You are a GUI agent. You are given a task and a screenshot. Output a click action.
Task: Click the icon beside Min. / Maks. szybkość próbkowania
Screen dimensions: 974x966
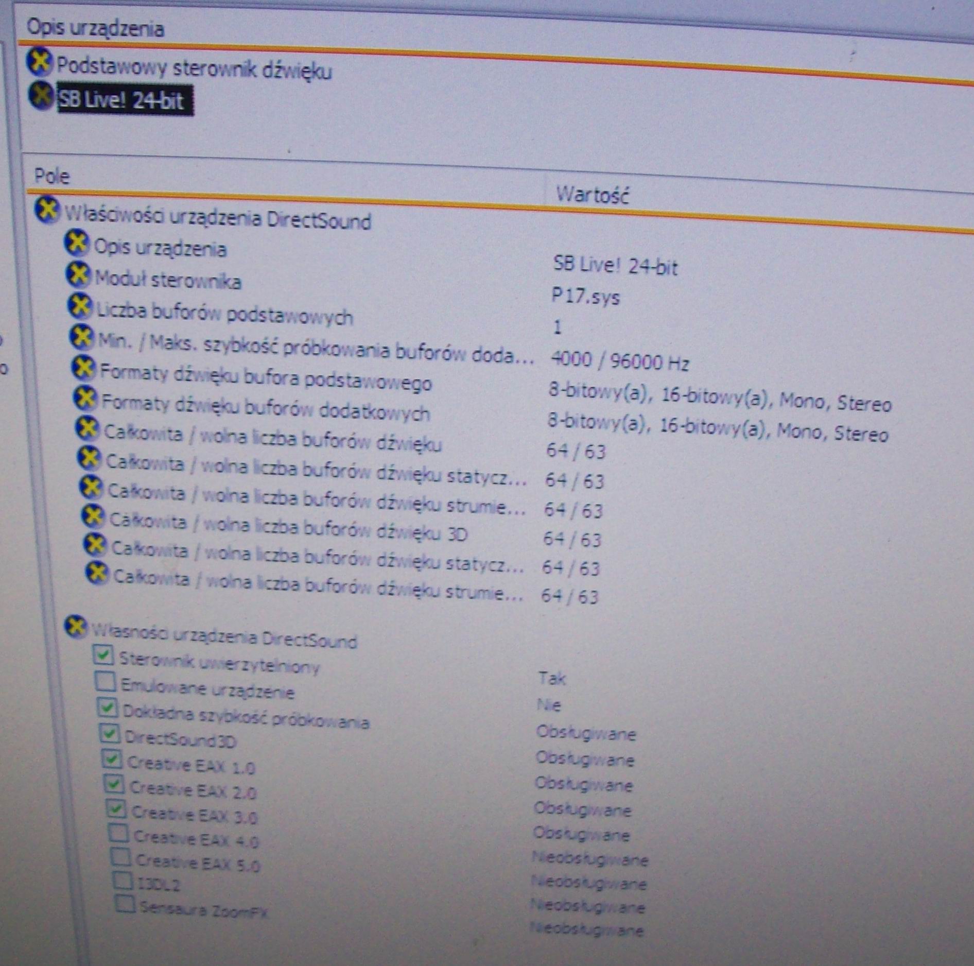(82, 337)
